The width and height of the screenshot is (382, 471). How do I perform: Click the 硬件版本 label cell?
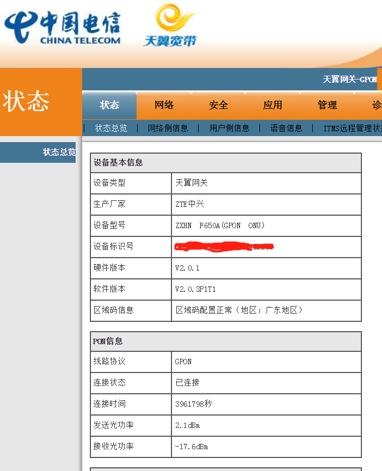coord(131,268)
